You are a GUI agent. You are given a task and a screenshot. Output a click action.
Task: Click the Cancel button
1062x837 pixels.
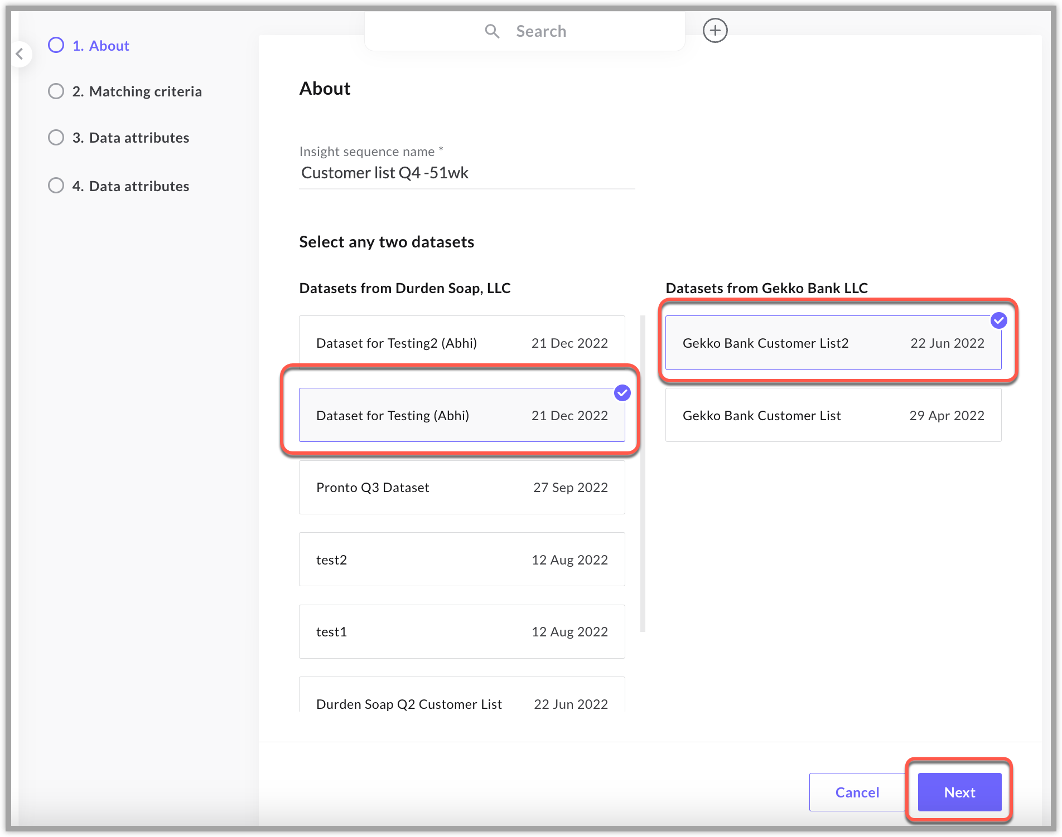point(857,792)
